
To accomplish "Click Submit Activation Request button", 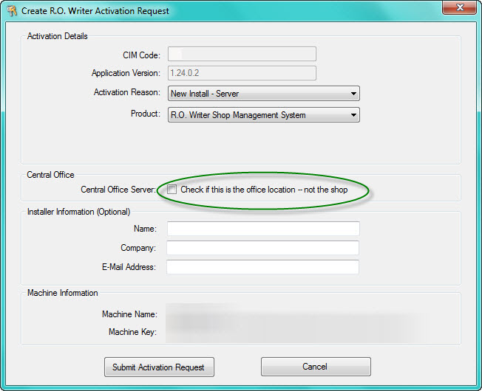I will [x=159, y=367].
